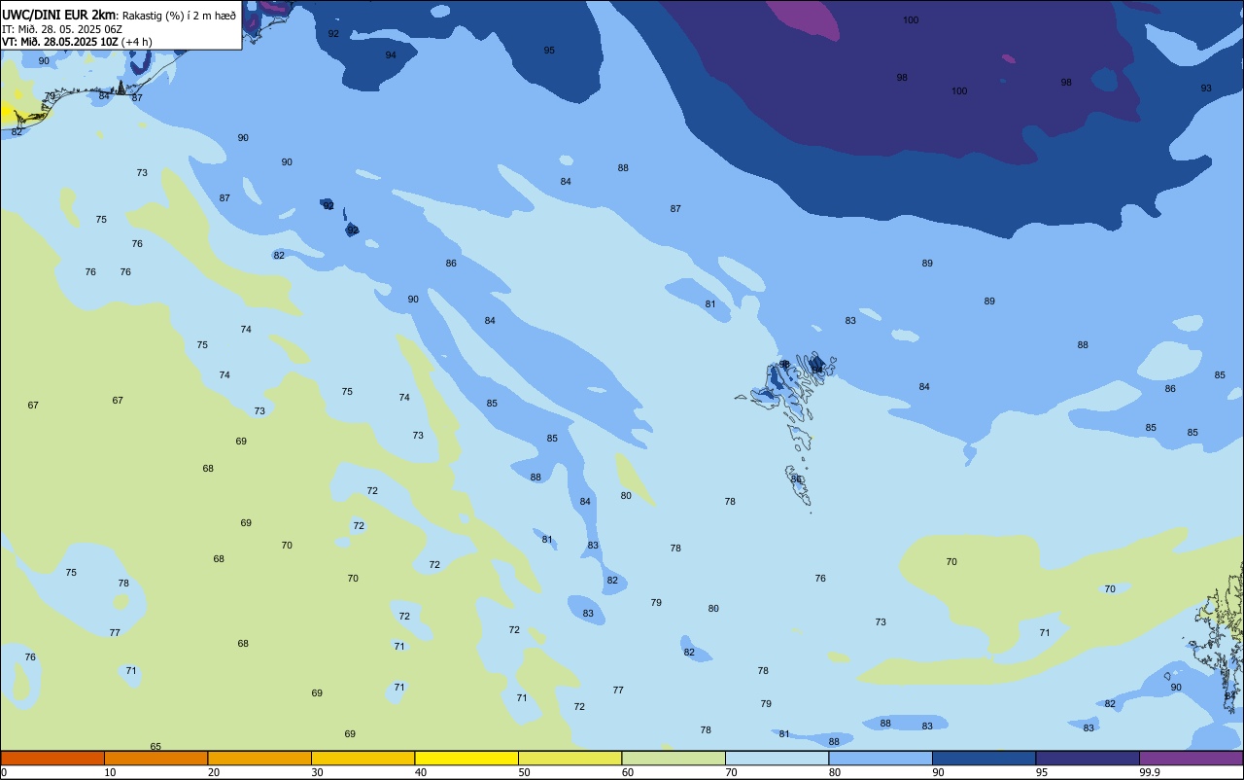Click the 99.9 tick label on the color scale

click(1150, 772)
